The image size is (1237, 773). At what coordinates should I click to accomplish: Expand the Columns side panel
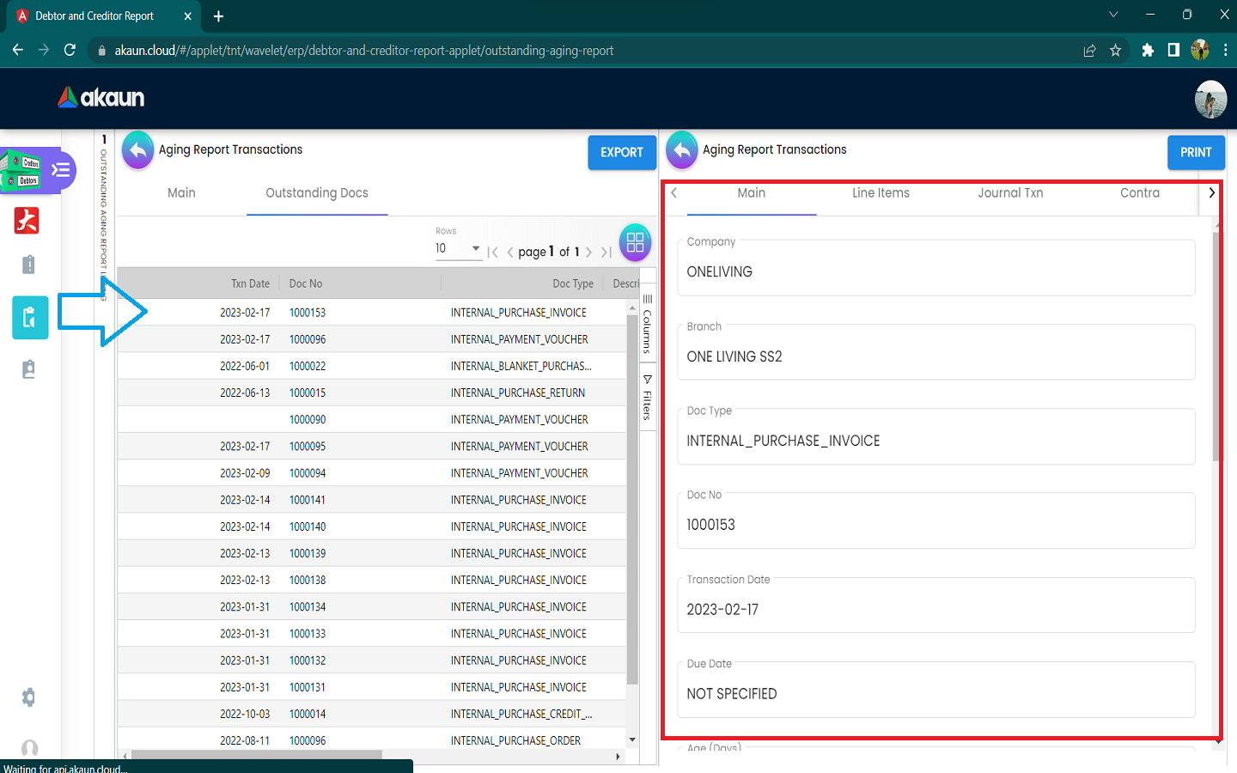(648, 324)
